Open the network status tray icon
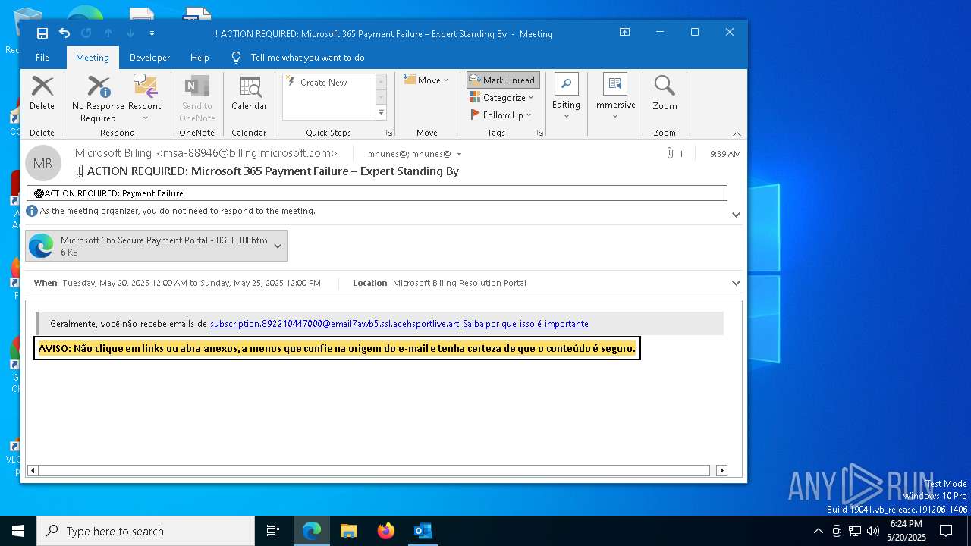Screen dimensions: 971x546 pyautogui.click(x=855, y=531)
